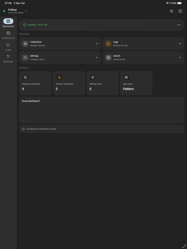Screen dimensions: 187x249
Task: Click 'Monitor live logs' subtitle text
Action: pyautogui.click(x=121, y=46)
